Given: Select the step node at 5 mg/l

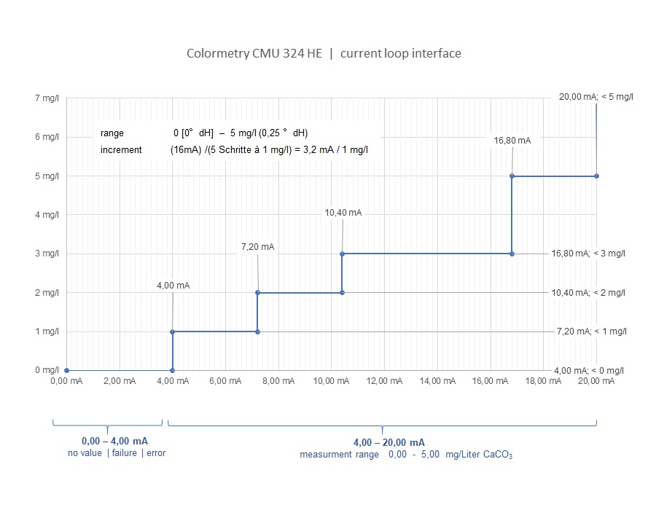Looking at the screenshot, I should tap(512, 175).
